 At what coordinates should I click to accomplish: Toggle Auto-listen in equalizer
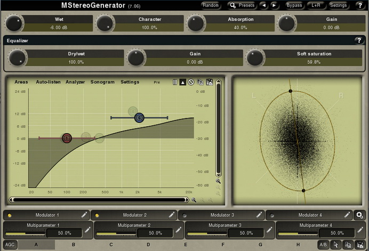click(48, 82)
